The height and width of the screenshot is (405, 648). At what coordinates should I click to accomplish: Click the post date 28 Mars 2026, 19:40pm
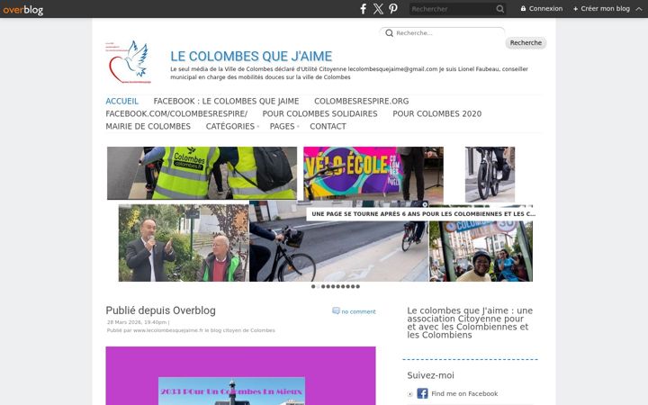[x=137, y=322]
